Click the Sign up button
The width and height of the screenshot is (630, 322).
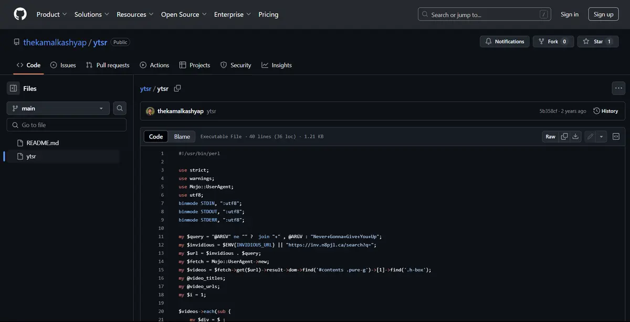click(x=603, y=14)
